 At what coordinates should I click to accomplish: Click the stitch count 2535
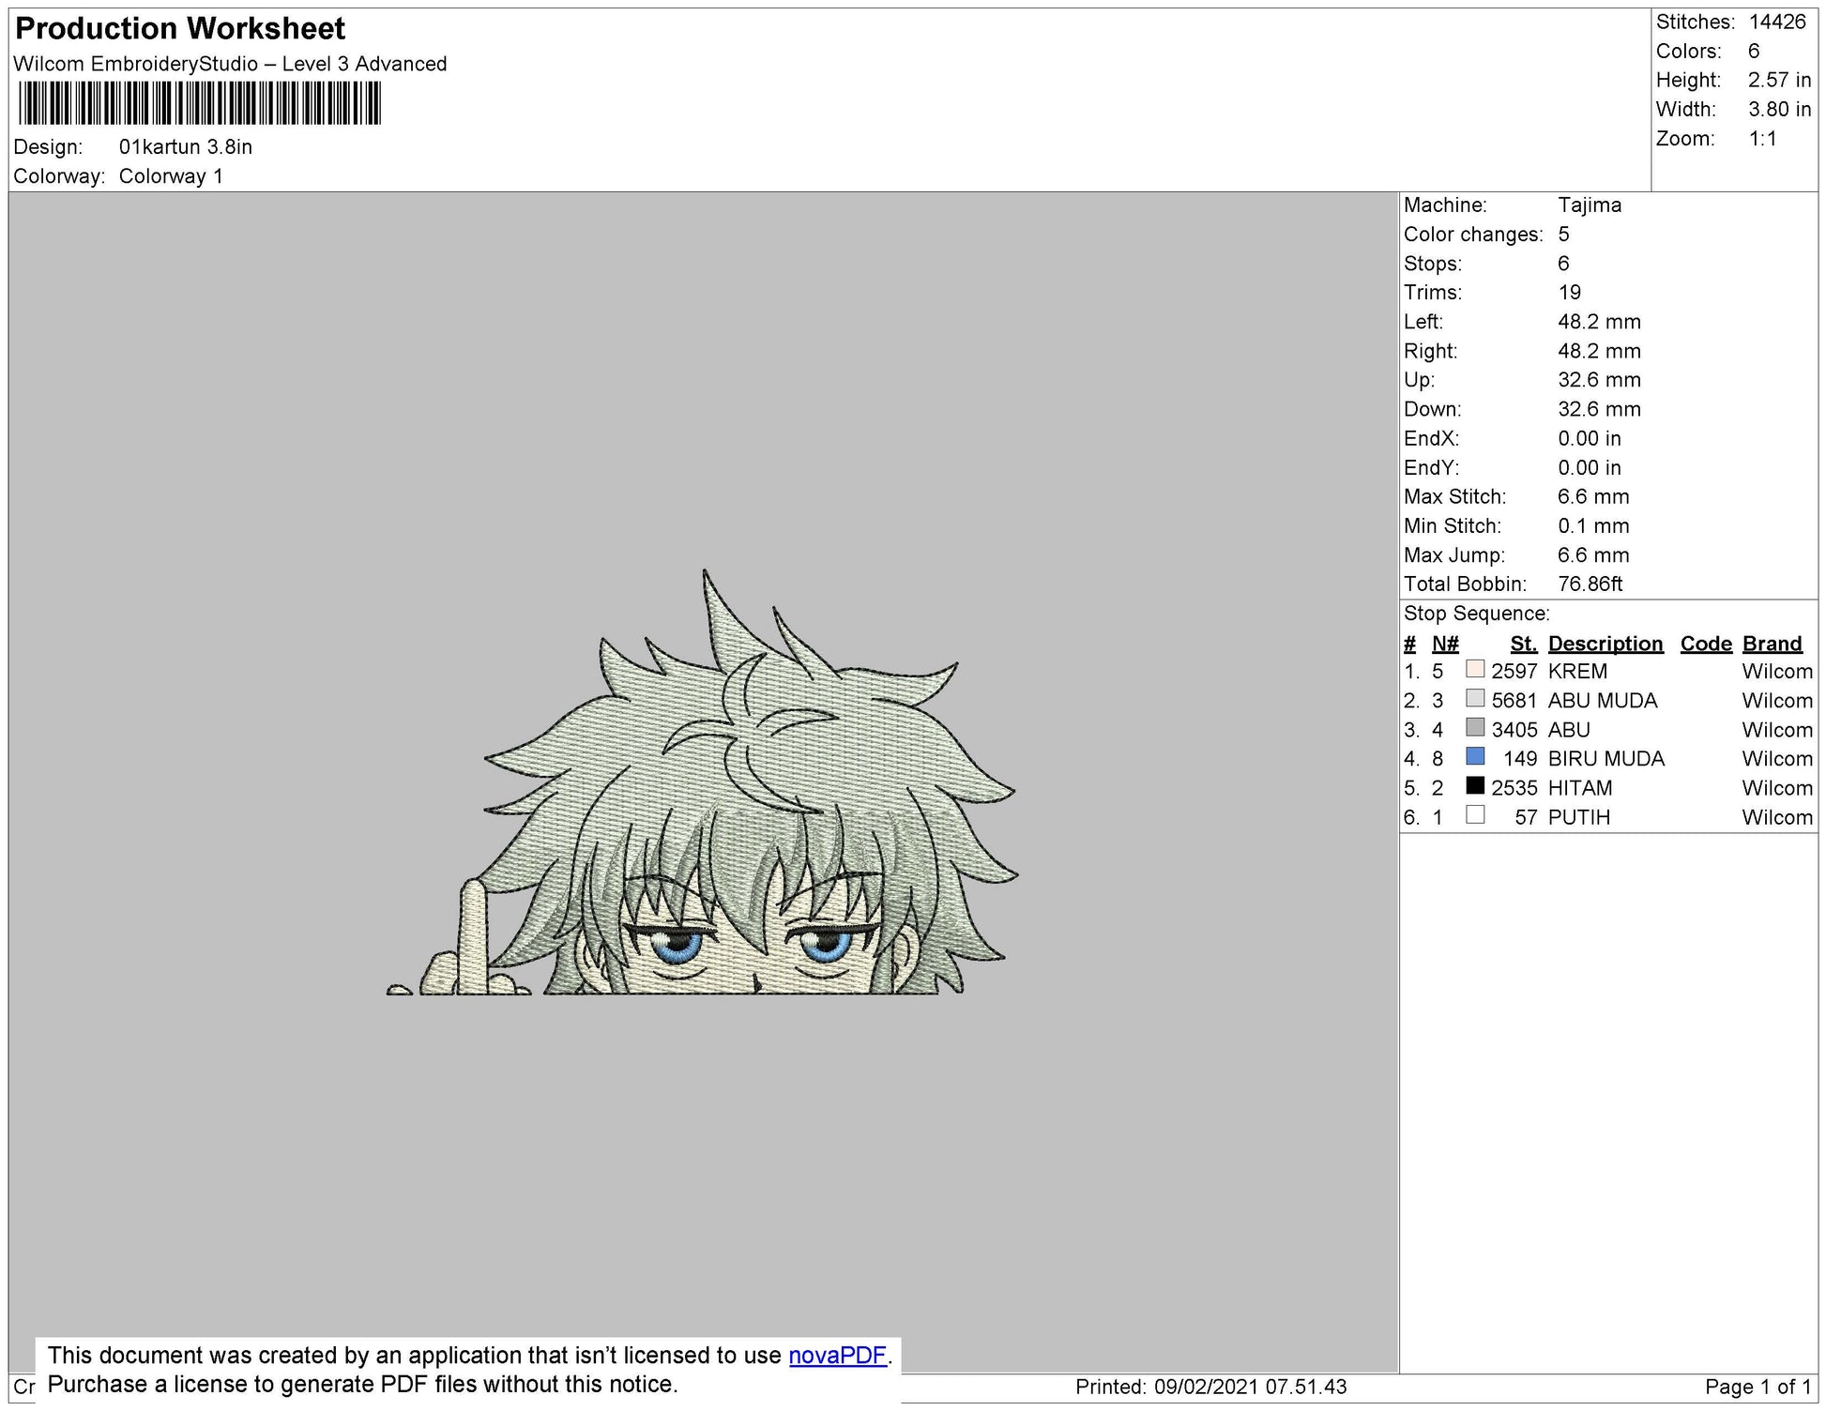1514,788
